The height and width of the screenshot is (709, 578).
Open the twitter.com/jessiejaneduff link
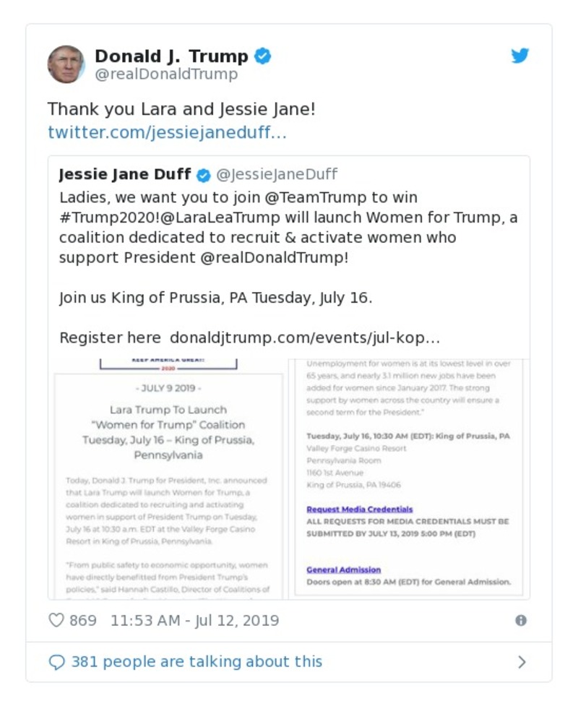pyautogui.click(x=167, y=132)
